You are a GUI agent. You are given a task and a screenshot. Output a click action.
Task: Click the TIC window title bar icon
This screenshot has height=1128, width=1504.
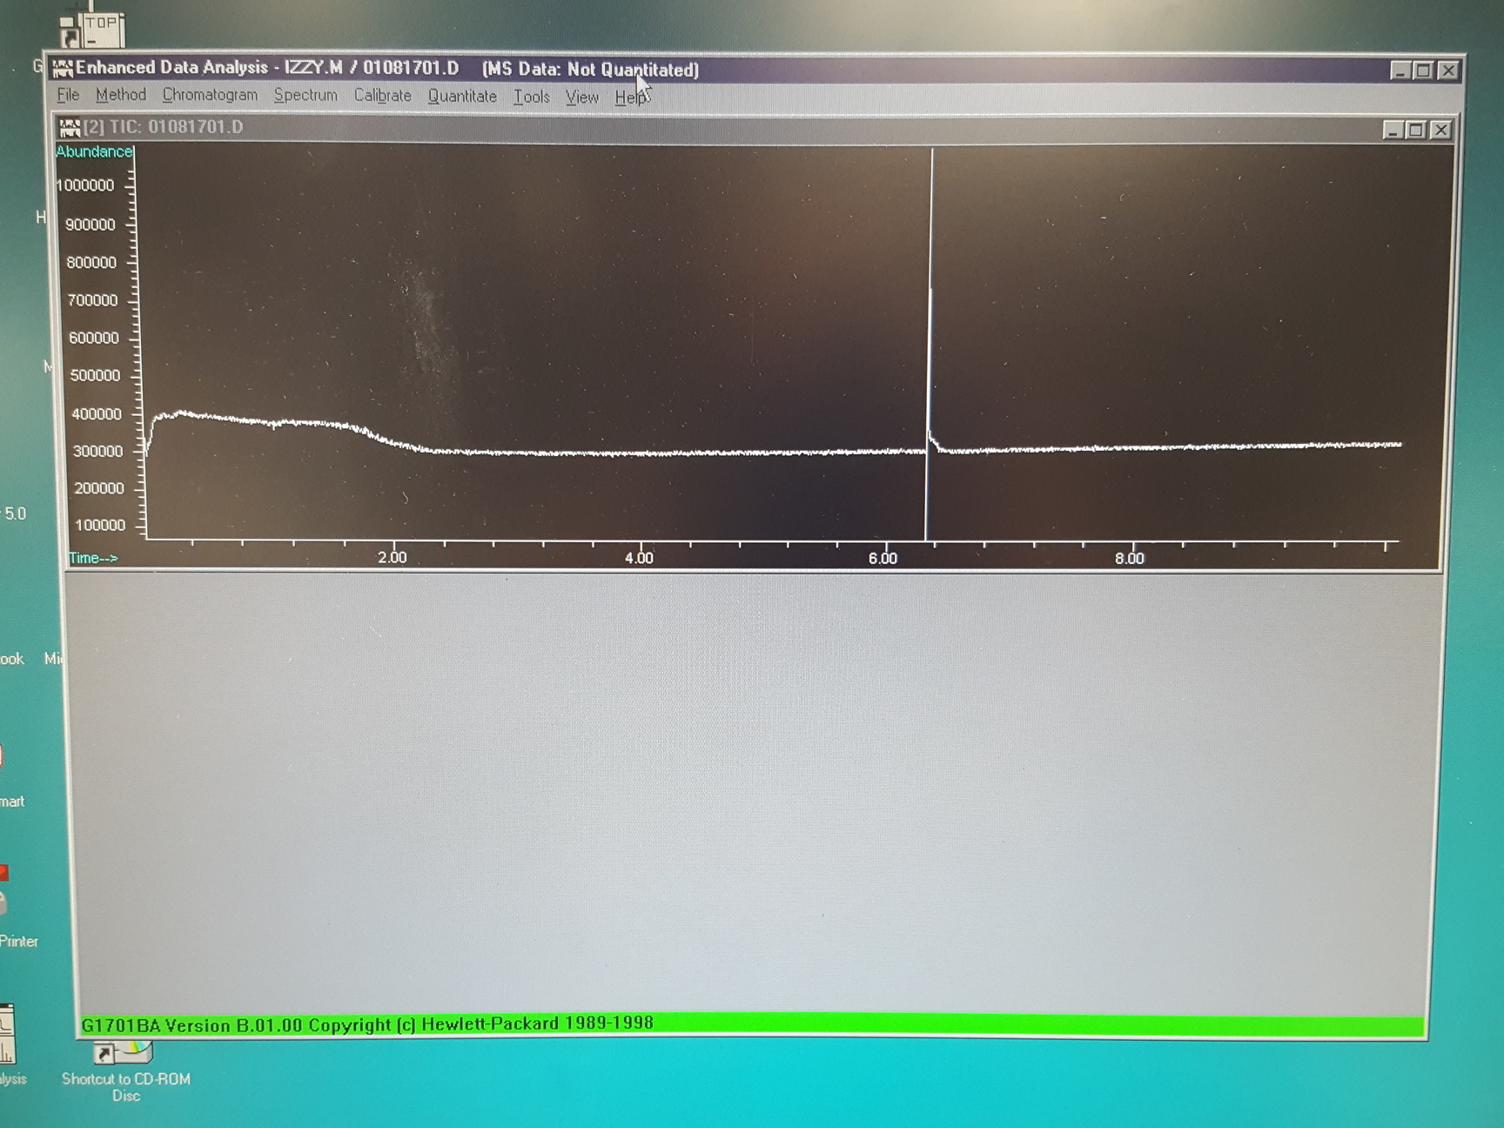coord(70,128)
